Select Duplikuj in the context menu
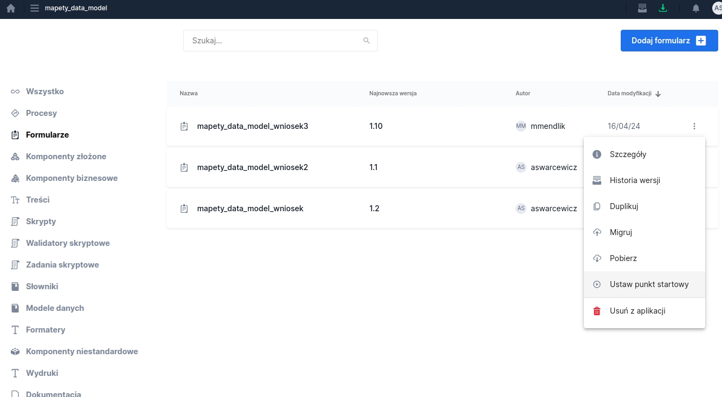The height and width of the screenshot is (397, 722). (624, 206)
